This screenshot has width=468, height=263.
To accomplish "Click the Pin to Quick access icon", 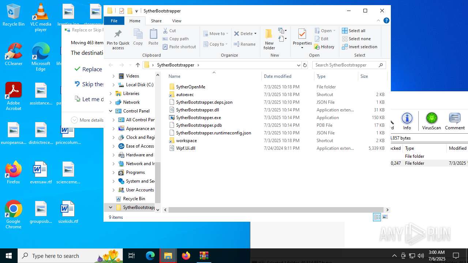I will point(118,39).
